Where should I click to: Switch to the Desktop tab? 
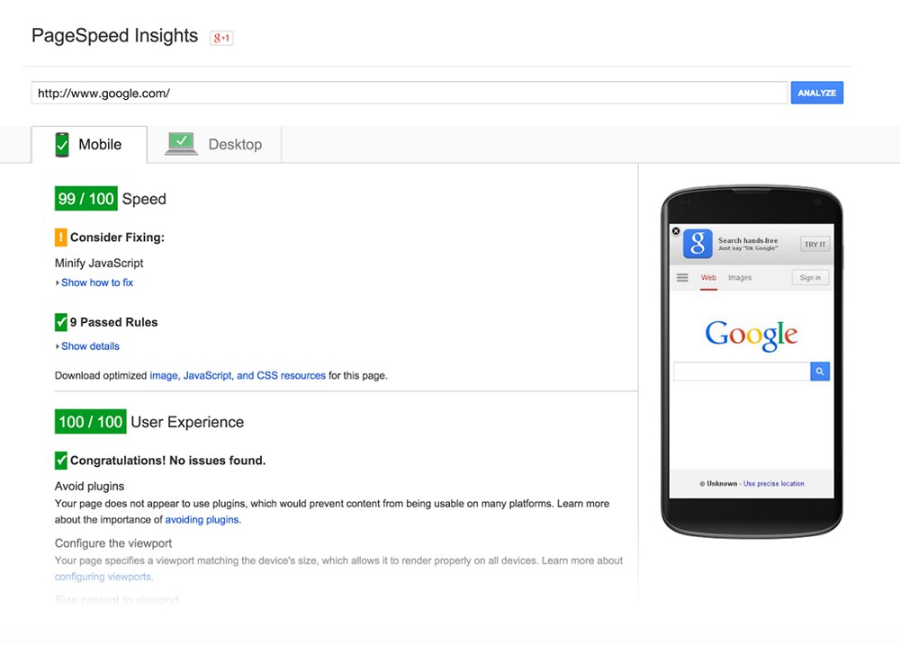coord(234,144)
